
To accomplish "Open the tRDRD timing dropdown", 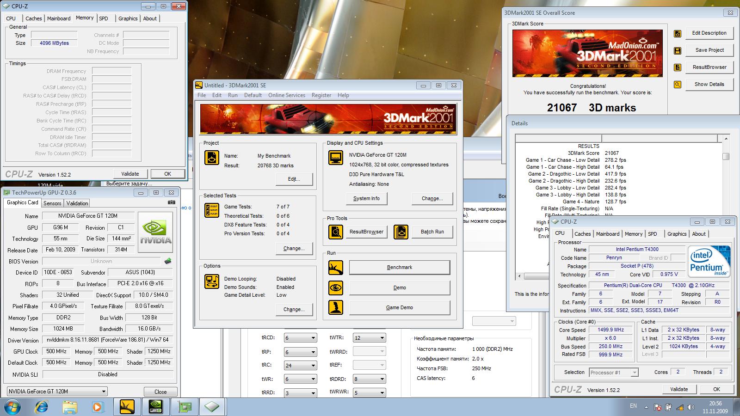I will pyautogui.click(x=369, y=379).
